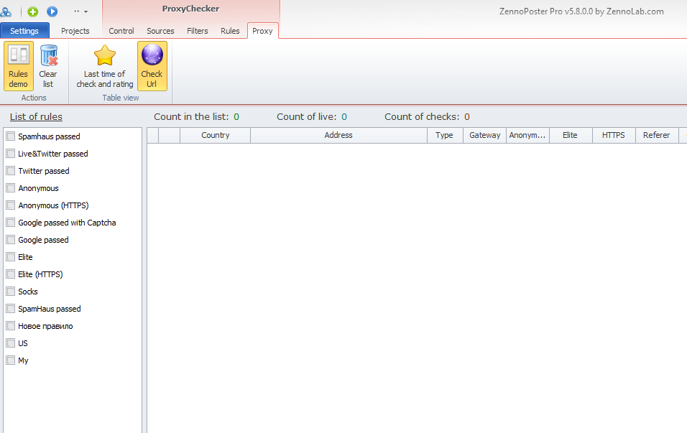Toggle Last time of check and rating
This screenshot has height=433, width=687.
[x=105, y=66]
